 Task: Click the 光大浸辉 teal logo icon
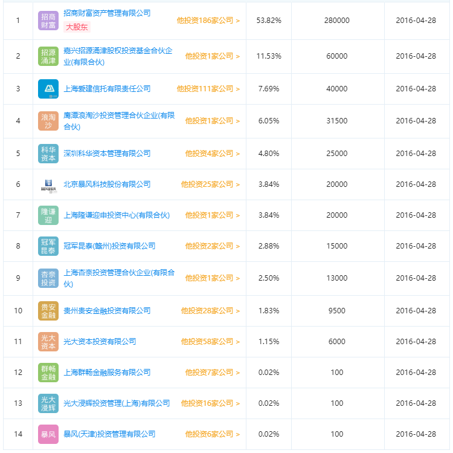[48, 403]
